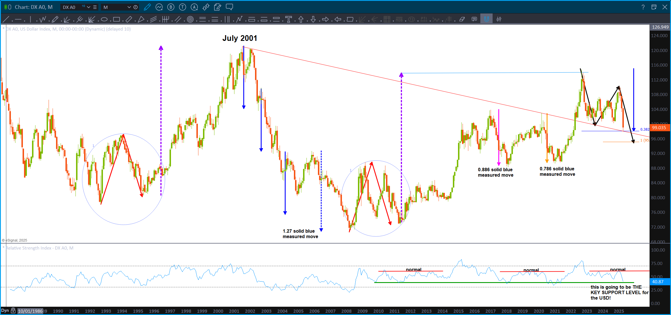671x315 pixels.
Task: Toggle the magnet snap mode
Action: 486,19
